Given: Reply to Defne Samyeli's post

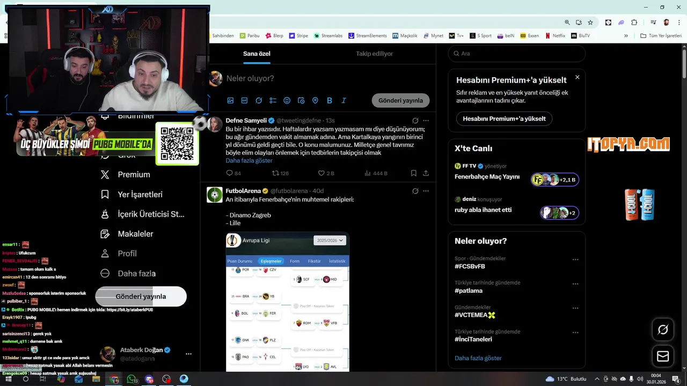Looking at the screenshot, I should (233, 173).
